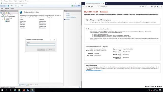Click the Nazwa text field in the dialog
163x92 pixels.
point(41,45)
